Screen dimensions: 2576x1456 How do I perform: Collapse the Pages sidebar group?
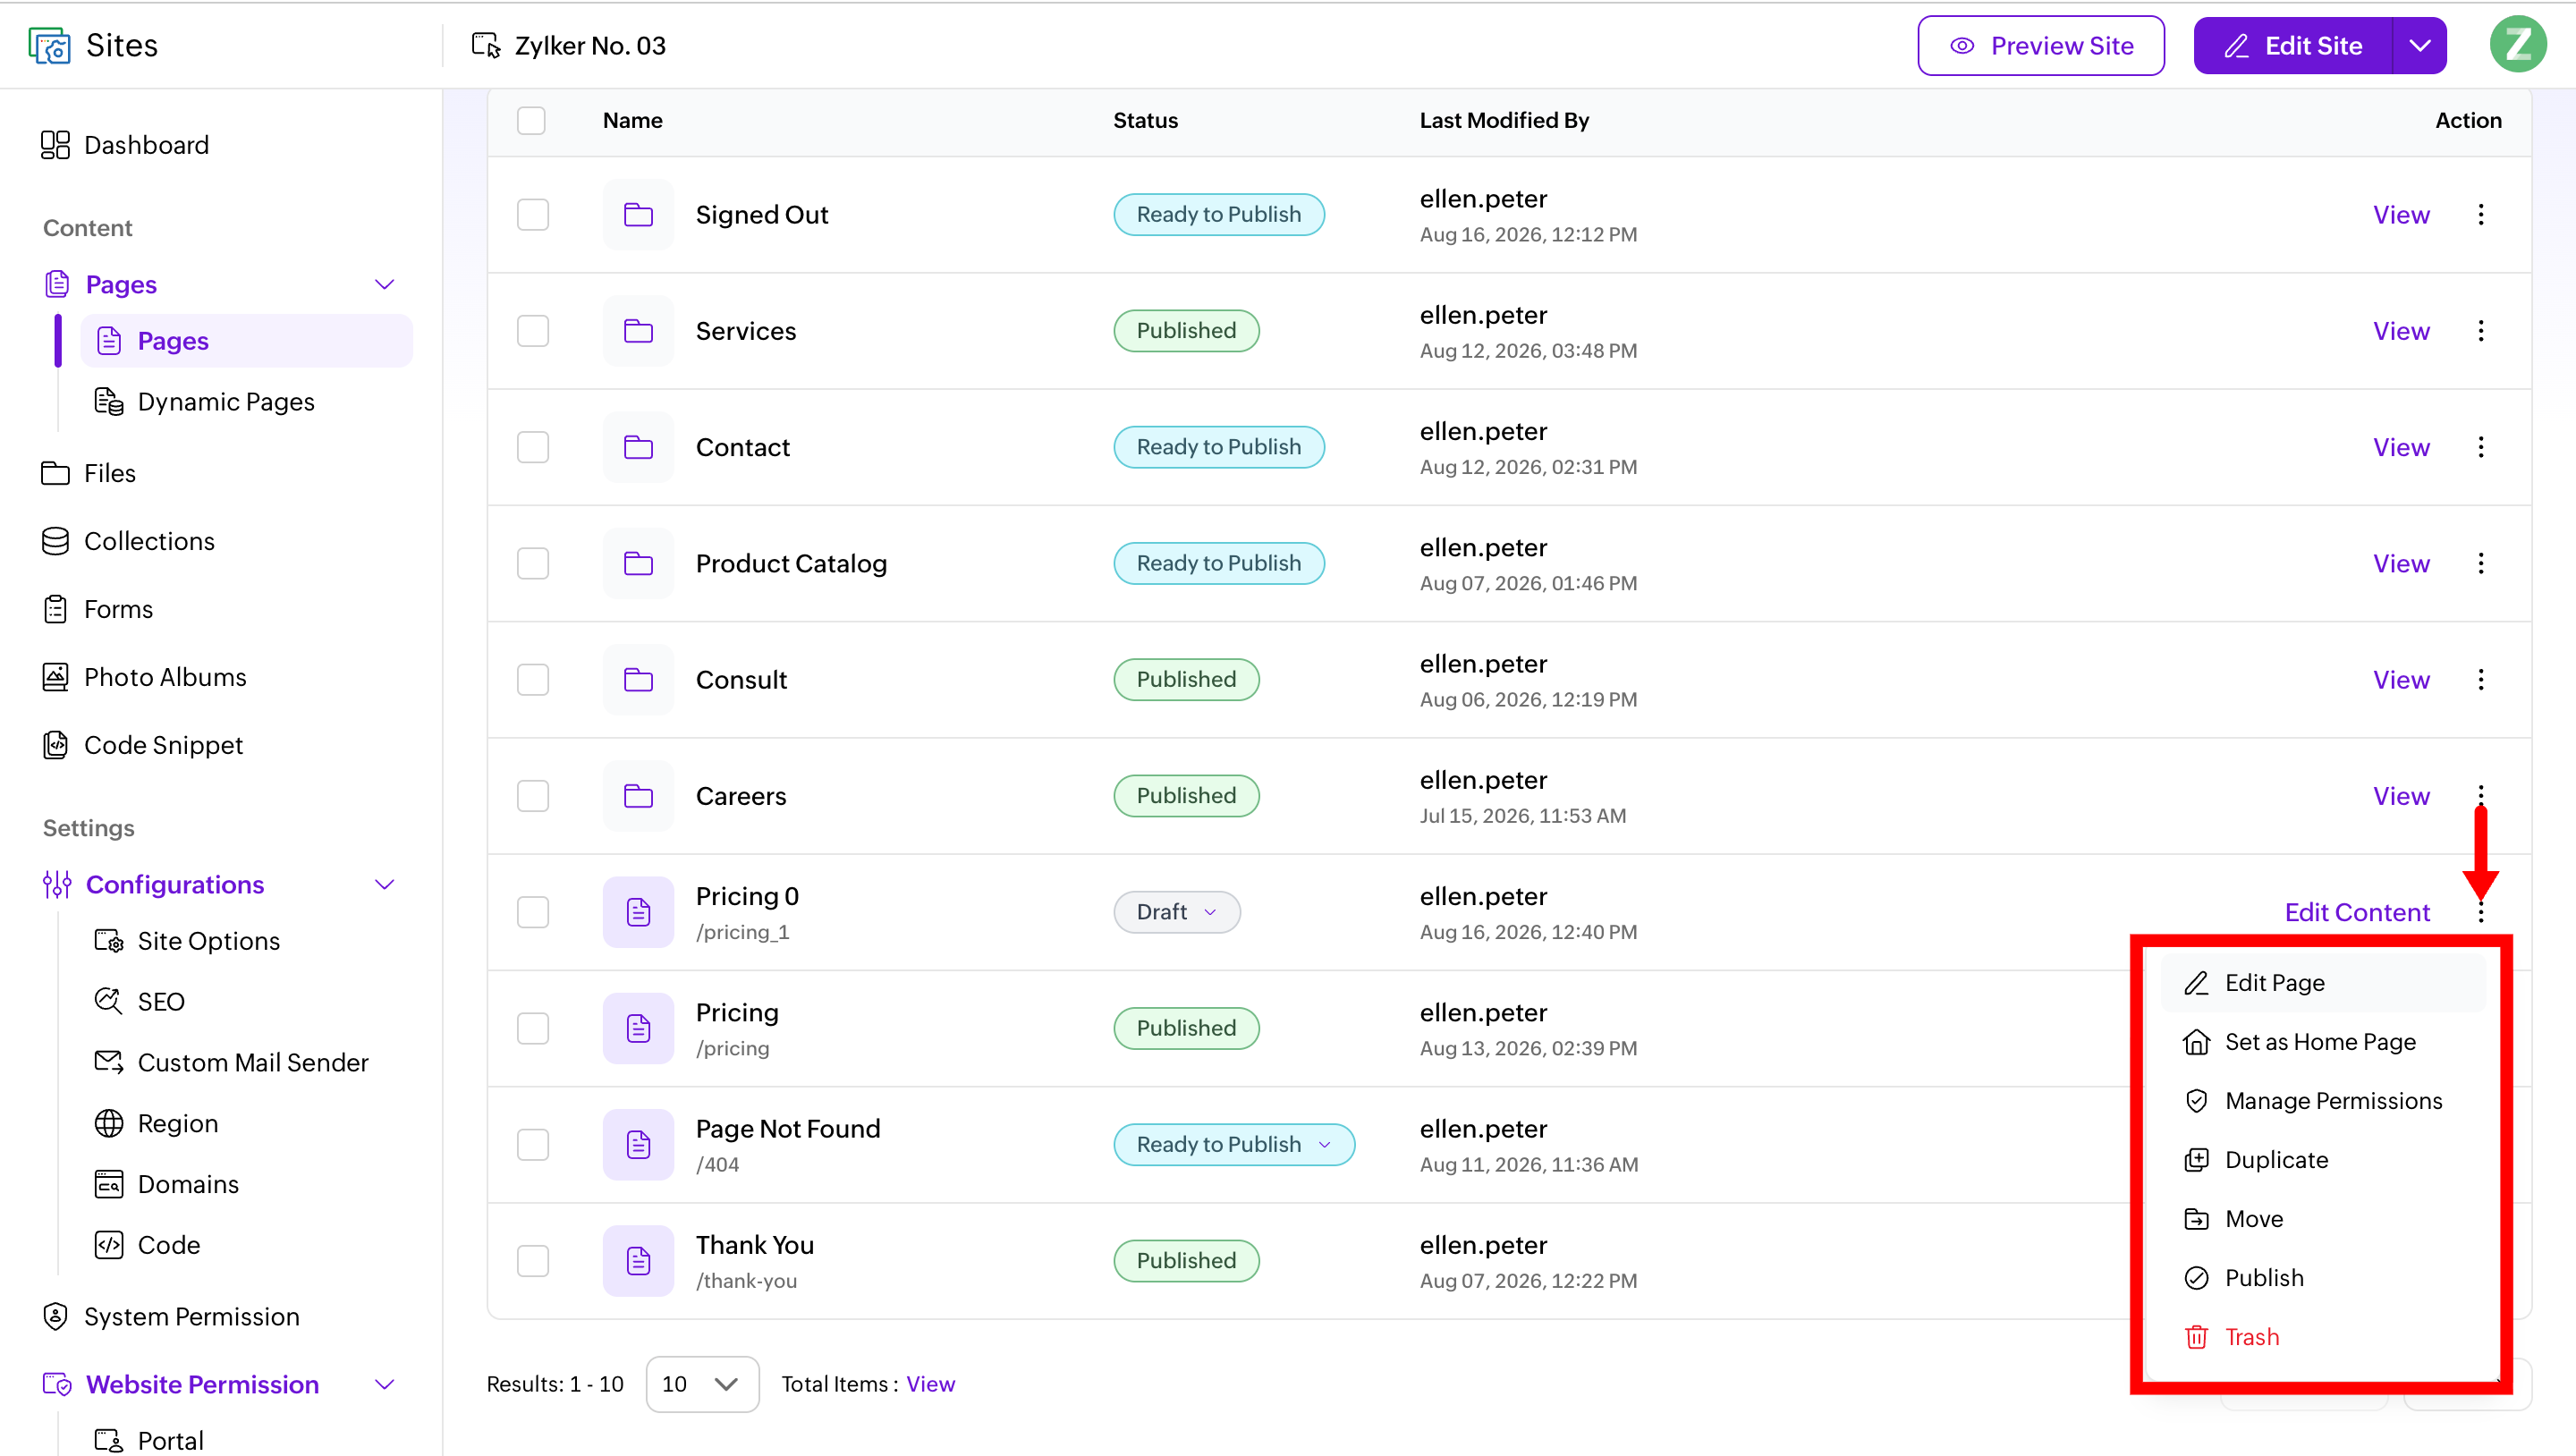384,285
